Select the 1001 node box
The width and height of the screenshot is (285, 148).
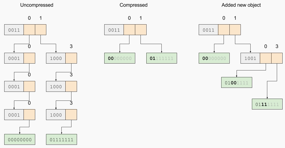[250, 58]
